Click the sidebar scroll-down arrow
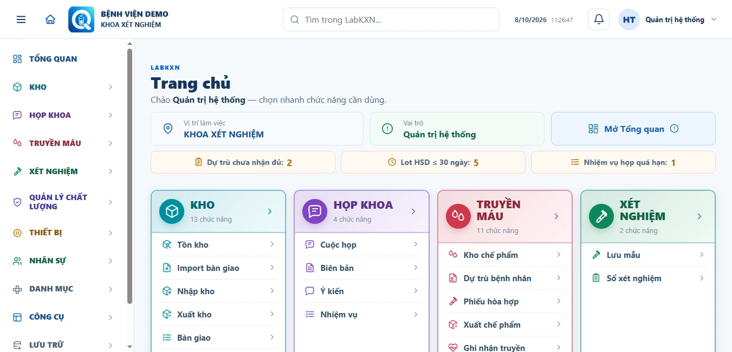Image resolution: width=732 pixels, height=352 pixels. [x=129, y=347]
